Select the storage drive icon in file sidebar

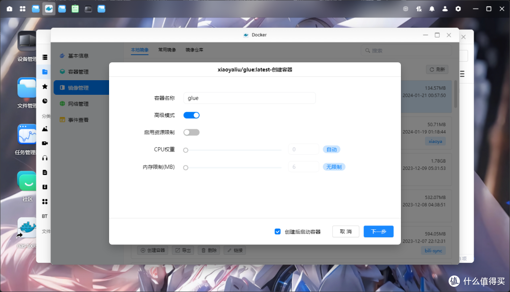[x=45, y=57]
